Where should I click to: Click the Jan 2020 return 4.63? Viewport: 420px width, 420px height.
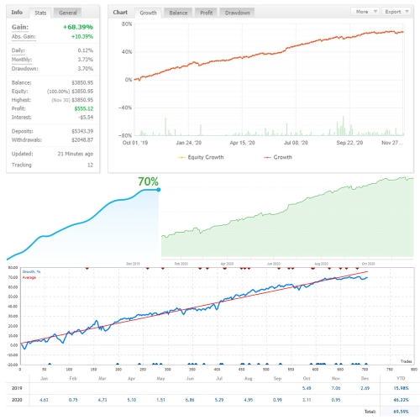pyautogui.click(x=44, y=400)
